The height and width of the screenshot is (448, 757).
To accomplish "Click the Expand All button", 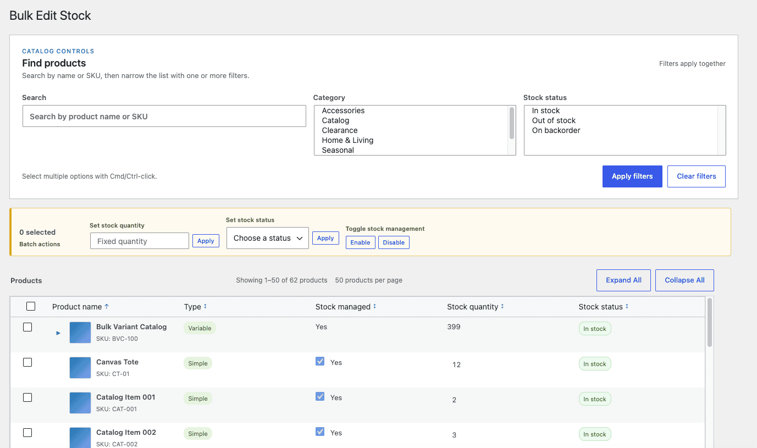I will [623, 280].
